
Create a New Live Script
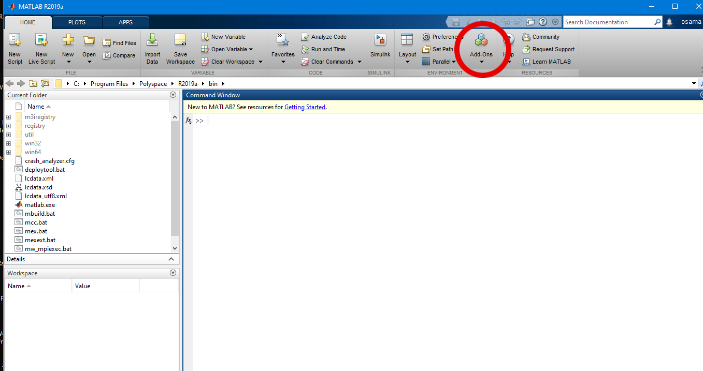pos(41,49)
